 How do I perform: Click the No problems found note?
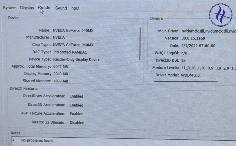[x=38, y=140]
